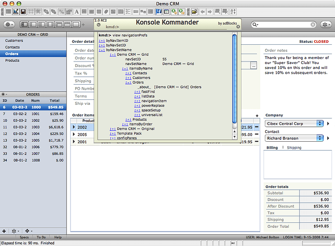Switch to the Shipping tab
335x246 pixels.
pyautogui.click(x=294, y=148)
